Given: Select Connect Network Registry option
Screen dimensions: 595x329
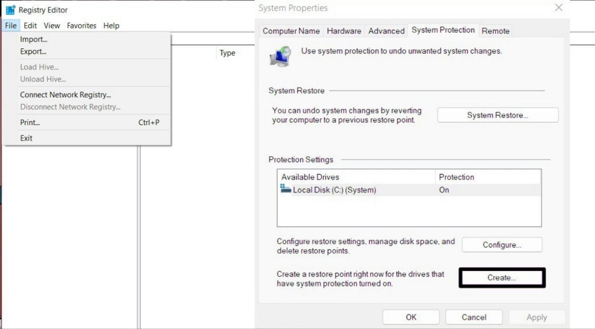Looking at the screenshot, I should (x=65, y=95).
